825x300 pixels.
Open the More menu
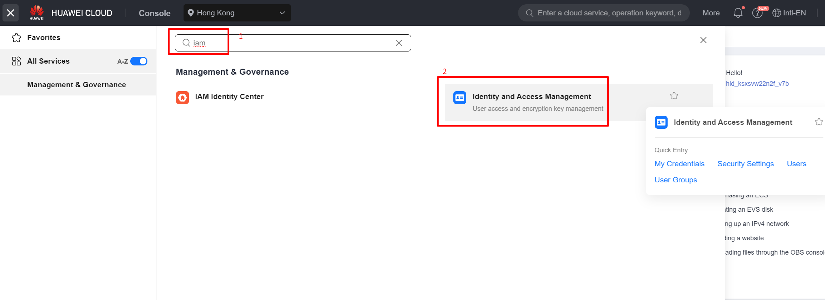tap(711, 13)
